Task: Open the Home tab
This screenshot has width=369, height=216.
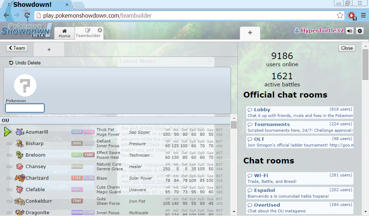Action: [65, 33]
